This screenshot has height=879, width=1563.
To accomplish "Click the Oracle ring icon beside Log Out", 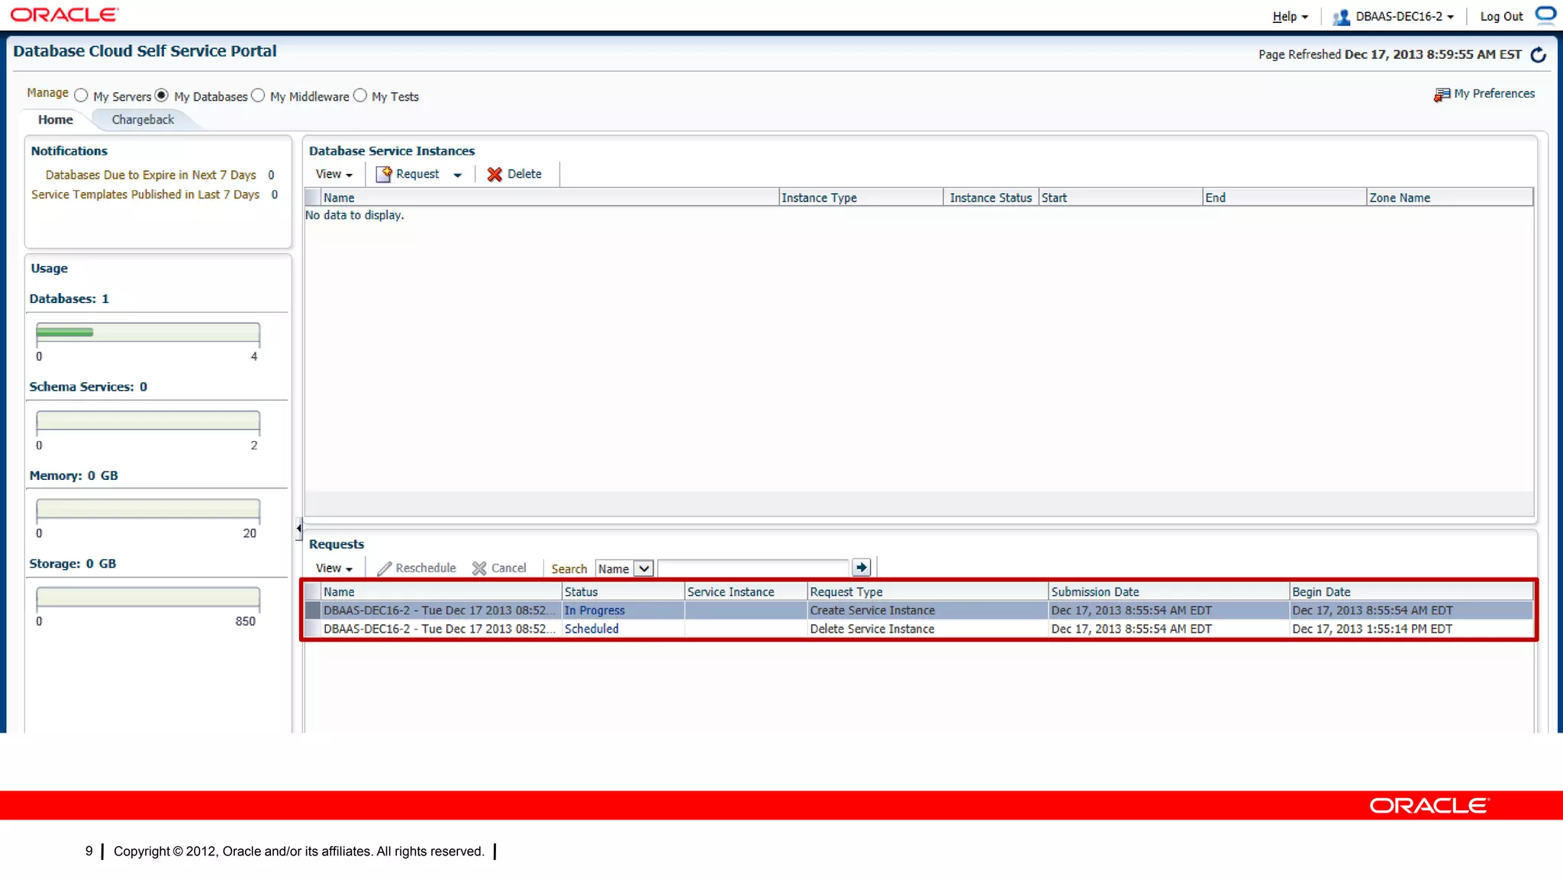I will 1545,14.
